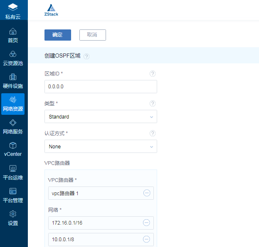Image resolution: width=259 pixels, height=247 pixels.
Task: Click the ZStack logo
Action: click(x=51, y=10)
